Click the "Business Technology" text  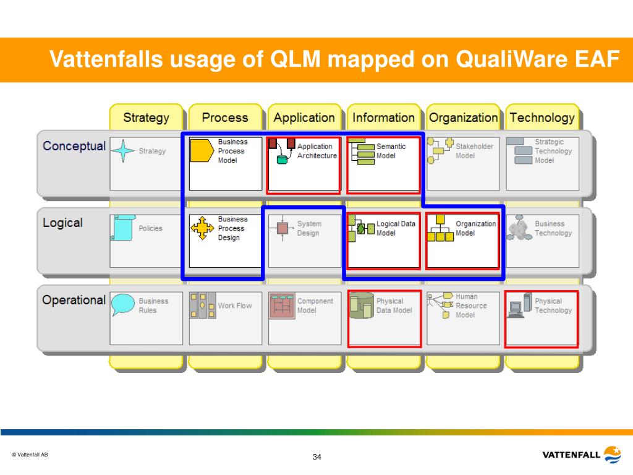click(x=553, y=228)
